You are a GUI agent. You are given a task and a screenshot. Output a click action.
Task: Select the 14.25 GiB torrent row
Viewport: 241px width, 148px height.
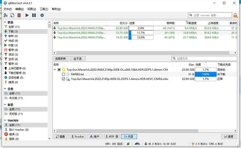145,37
